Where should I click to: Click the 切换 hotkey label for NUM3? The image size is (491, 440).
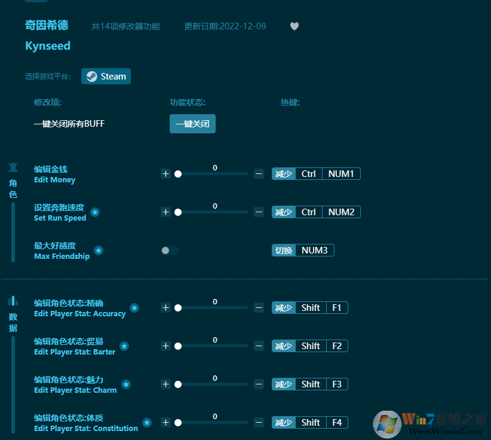(x=284, y=250)
